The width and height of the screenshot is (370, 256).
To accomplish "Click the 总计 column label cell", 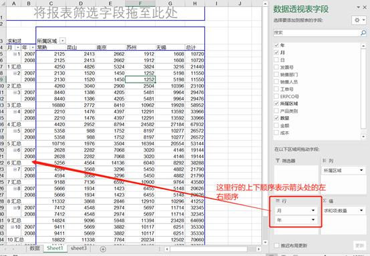I will point(194,47).
